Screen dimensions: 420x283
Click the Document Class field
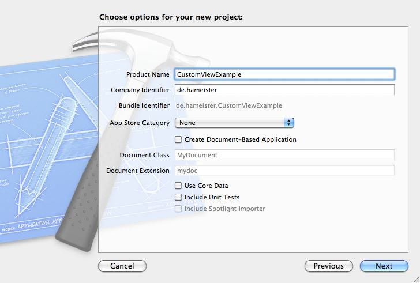284,155
